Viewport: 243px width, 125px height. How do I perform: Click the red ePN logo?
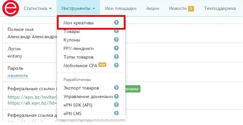click(x=11, y=8)
